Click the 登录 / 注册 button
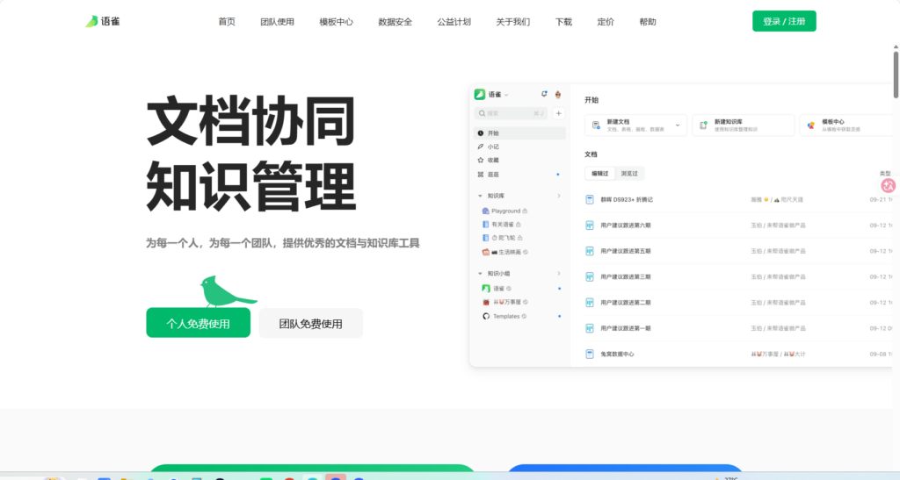This screenshot has height=480, width=900. pos(784,21)
